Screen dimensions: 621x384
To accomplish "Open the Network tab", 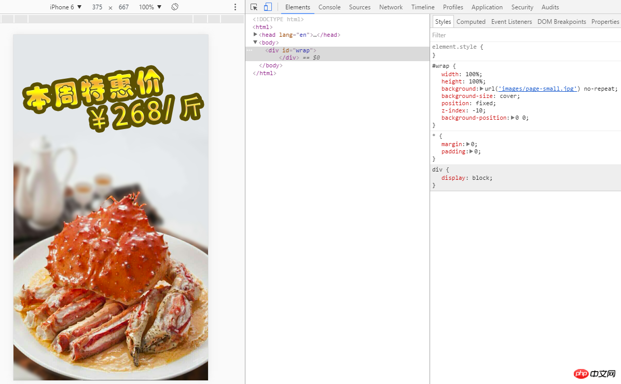I will (x=391, y=7).
